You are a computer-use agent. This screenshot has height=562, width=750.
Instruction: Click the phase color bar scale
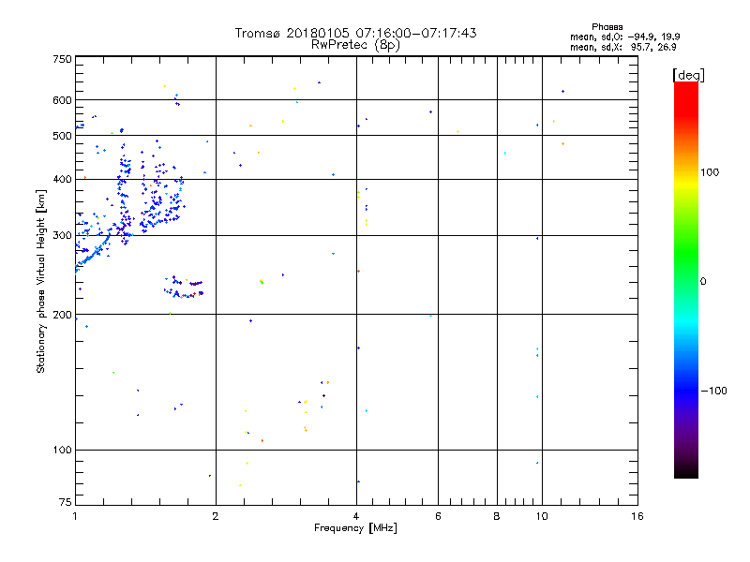pos(686,280)
